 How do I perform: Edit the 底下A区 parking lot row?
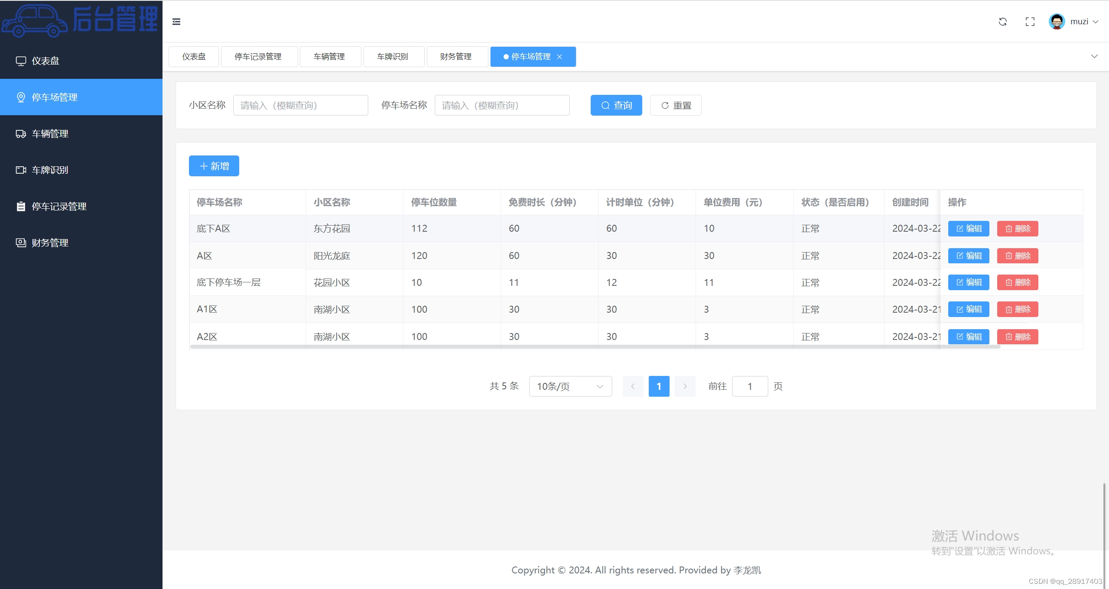(968, 229)
